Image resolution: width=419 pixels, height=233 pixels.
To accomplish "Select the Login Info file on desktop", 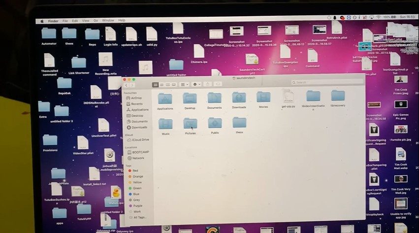I will pos(111,36).
